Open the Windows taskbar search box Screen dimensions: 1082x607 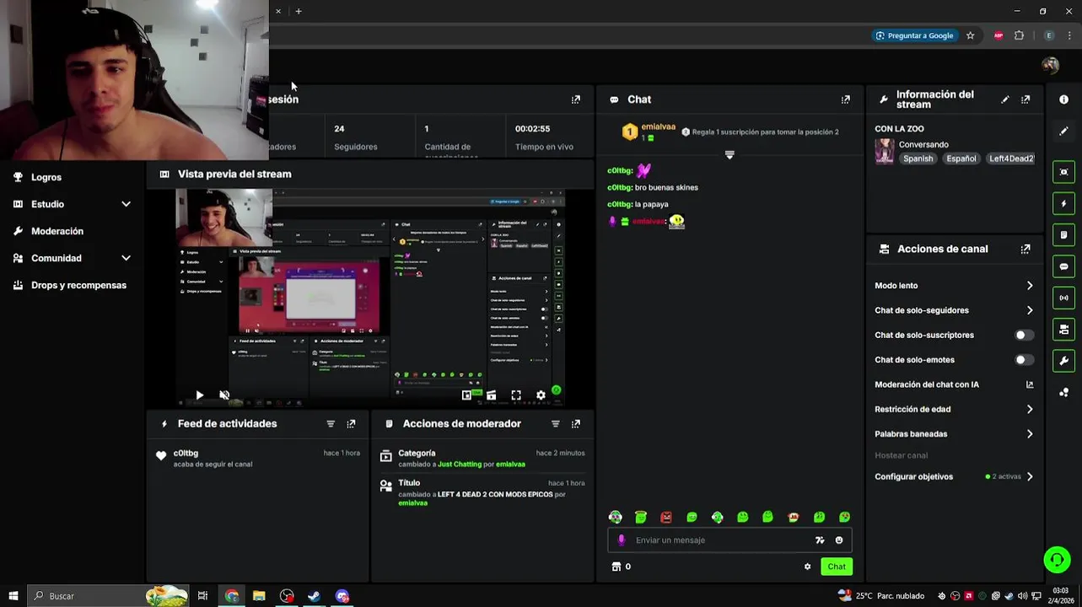108,596
